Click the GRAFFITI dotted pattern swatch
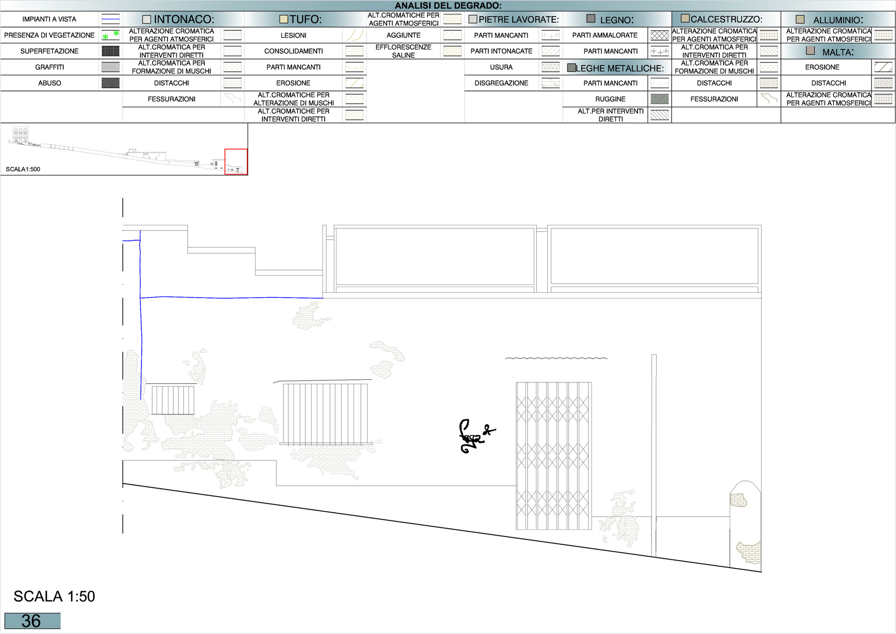 tap(110, 67)
